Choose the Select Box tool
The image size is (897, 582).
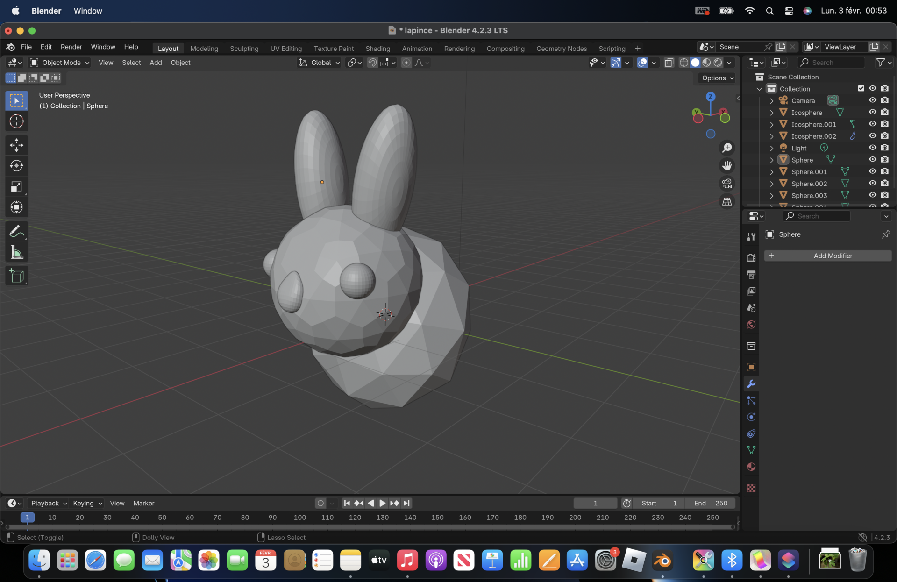coord(16,101)
